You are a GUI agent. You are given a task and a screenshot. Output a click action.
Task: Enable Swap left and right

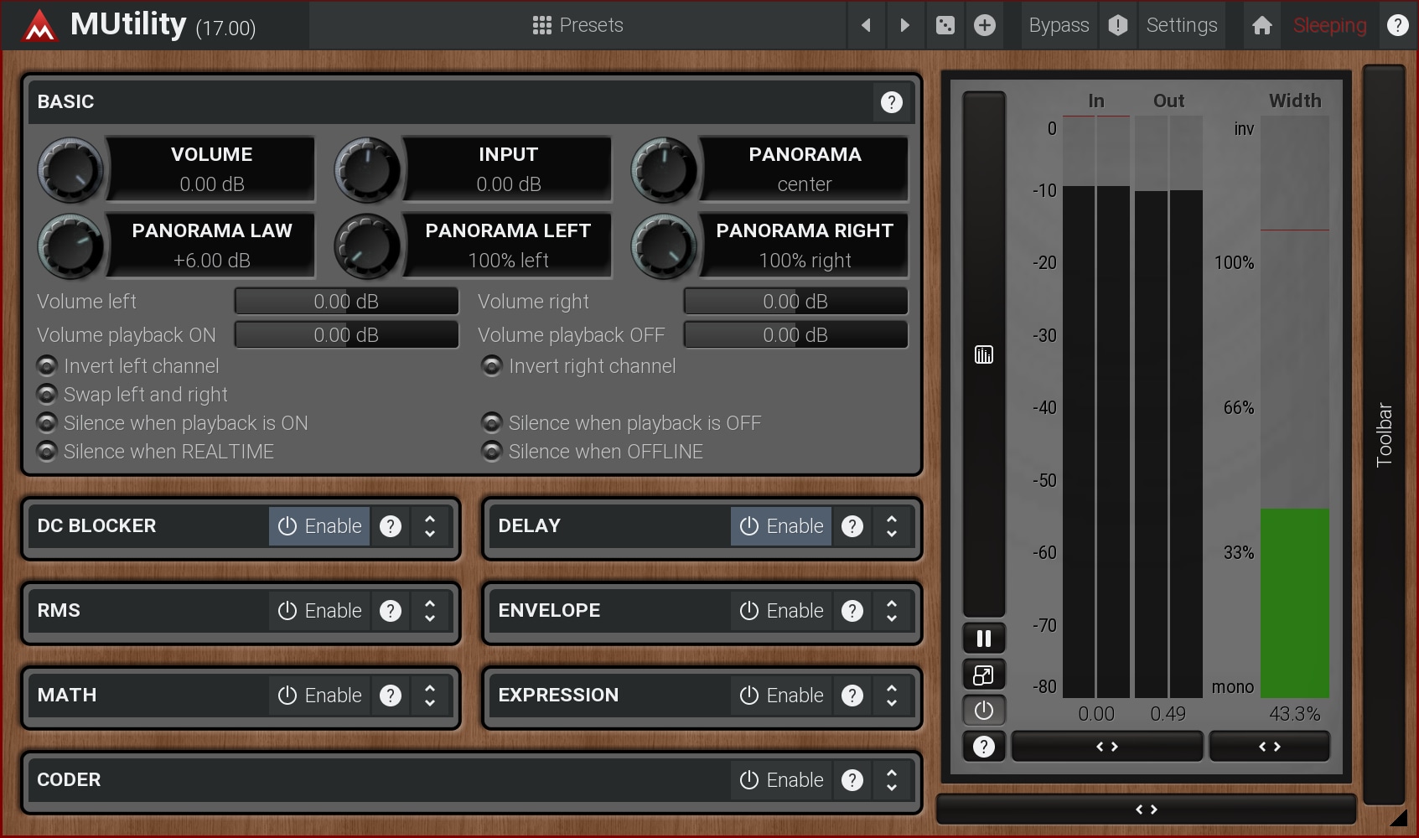pyautogui.click(x=48, y=395)
